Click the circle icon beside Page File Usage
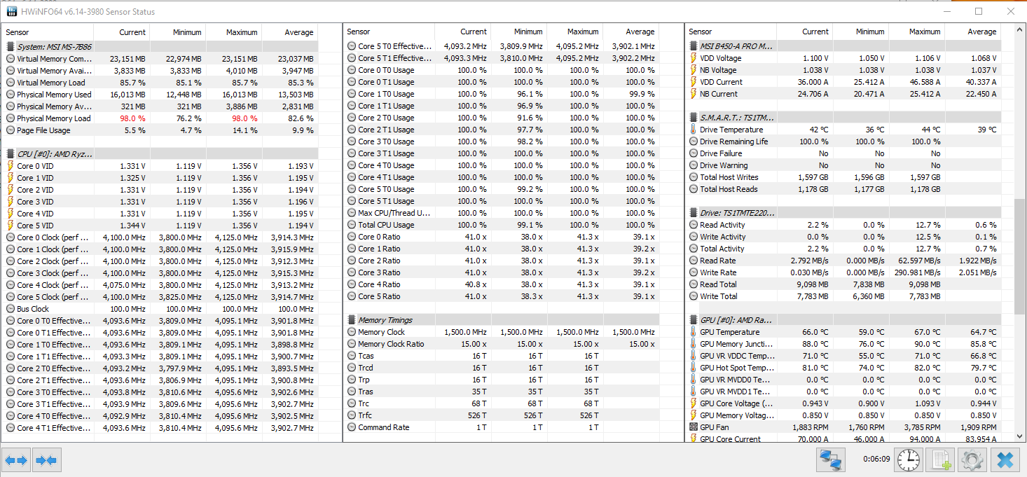1027x477 pixels. point(11,130)
